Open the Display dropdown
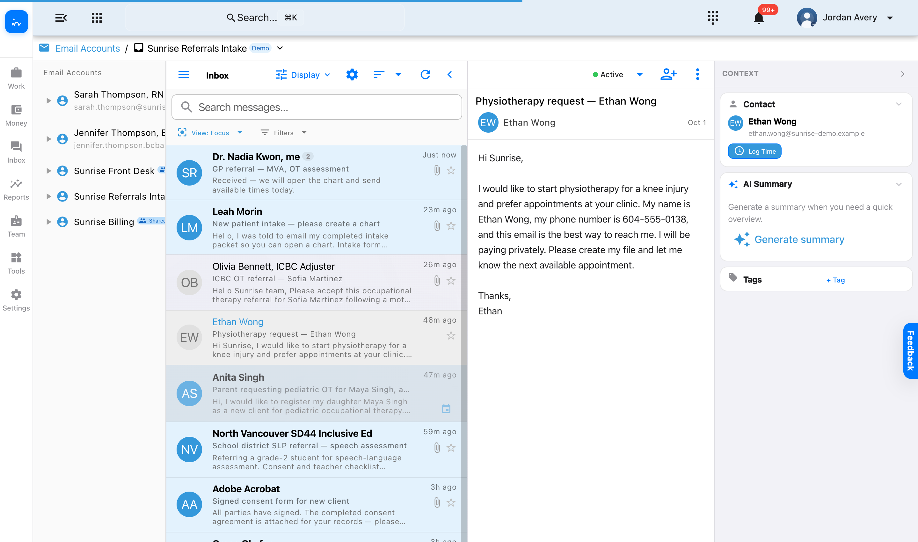 point(303,75)
